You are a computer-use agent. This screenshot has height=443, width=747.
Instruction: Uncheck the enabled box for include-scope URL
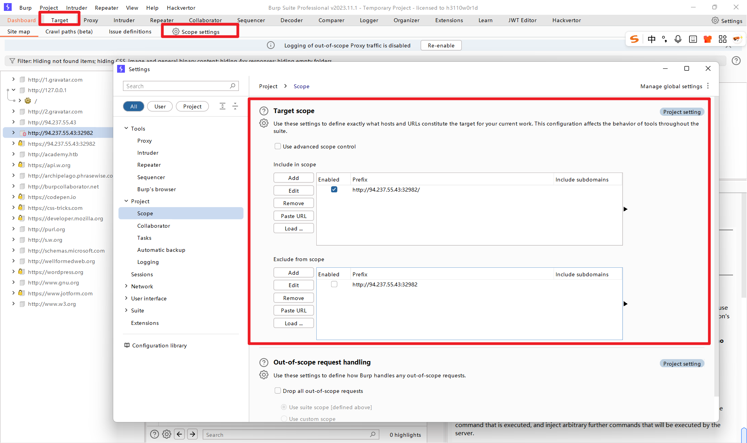point(334,190)
